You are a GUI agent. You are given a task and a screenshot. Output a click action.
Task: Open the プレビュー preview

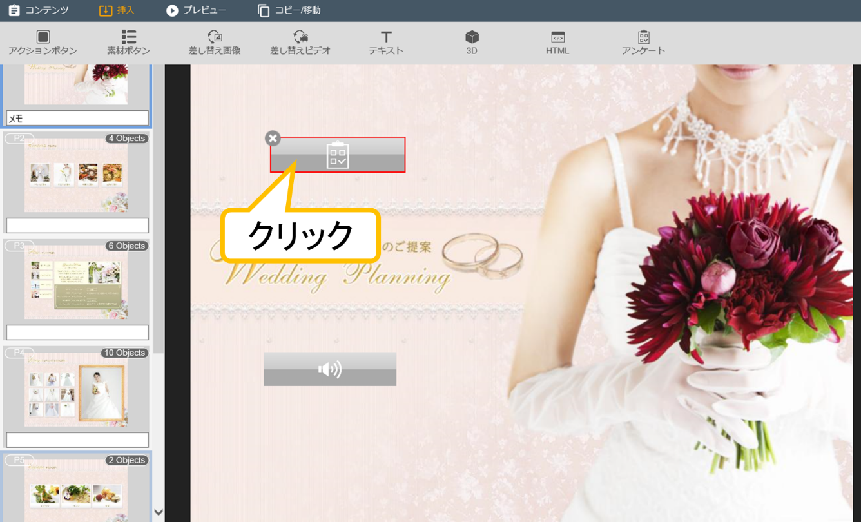point(196,10)
